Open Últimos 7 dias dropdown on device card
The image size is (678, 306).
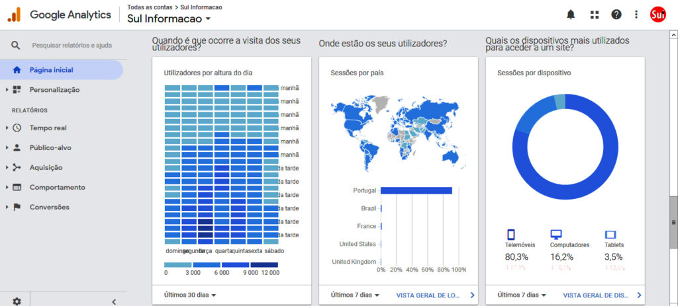[x=522, y=295]
